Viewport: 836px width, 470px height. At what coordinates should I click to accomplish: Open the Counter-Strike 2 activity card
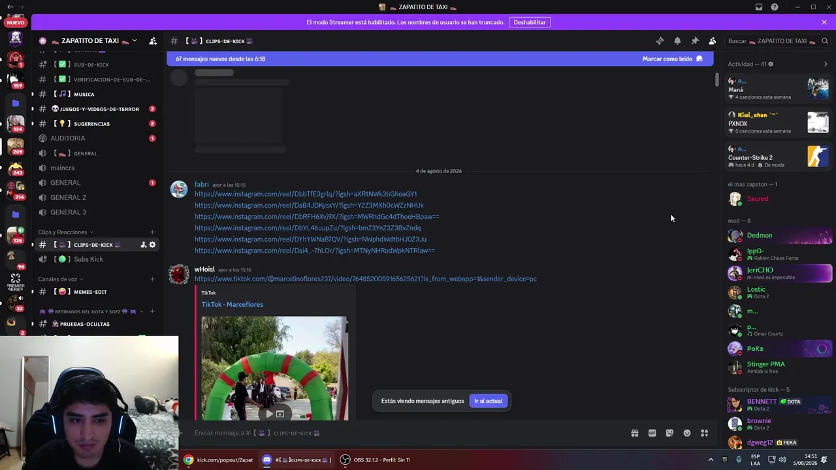777,157
